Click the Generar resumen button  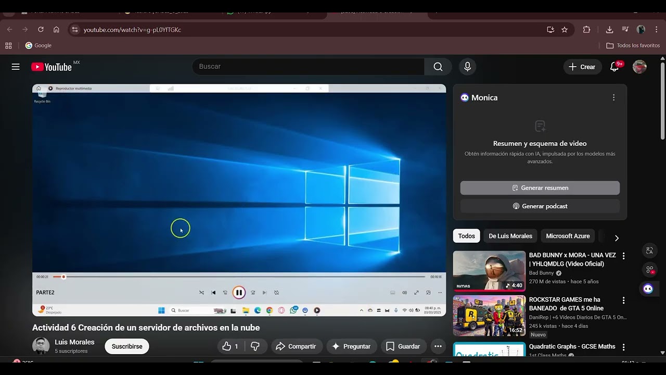pos(540,188)
